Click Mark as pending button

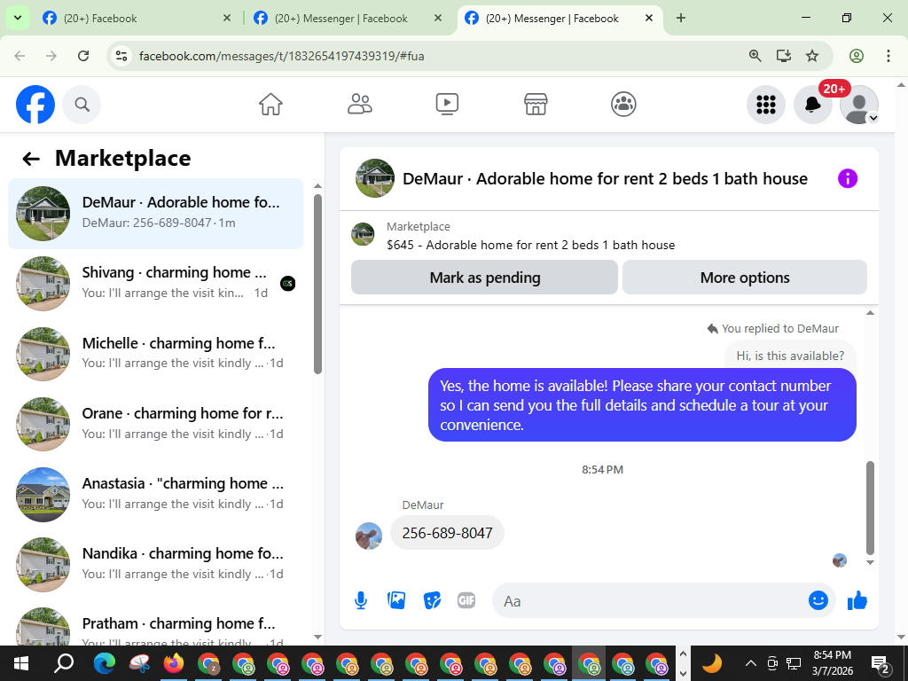tap(484, 278)
